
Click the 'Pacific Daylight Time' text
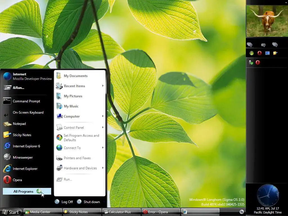tap(268, 213)
